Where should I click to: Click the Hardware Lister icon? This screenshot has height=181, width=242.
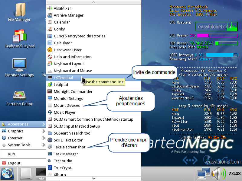pyautogui.click(x=50, y=50)
